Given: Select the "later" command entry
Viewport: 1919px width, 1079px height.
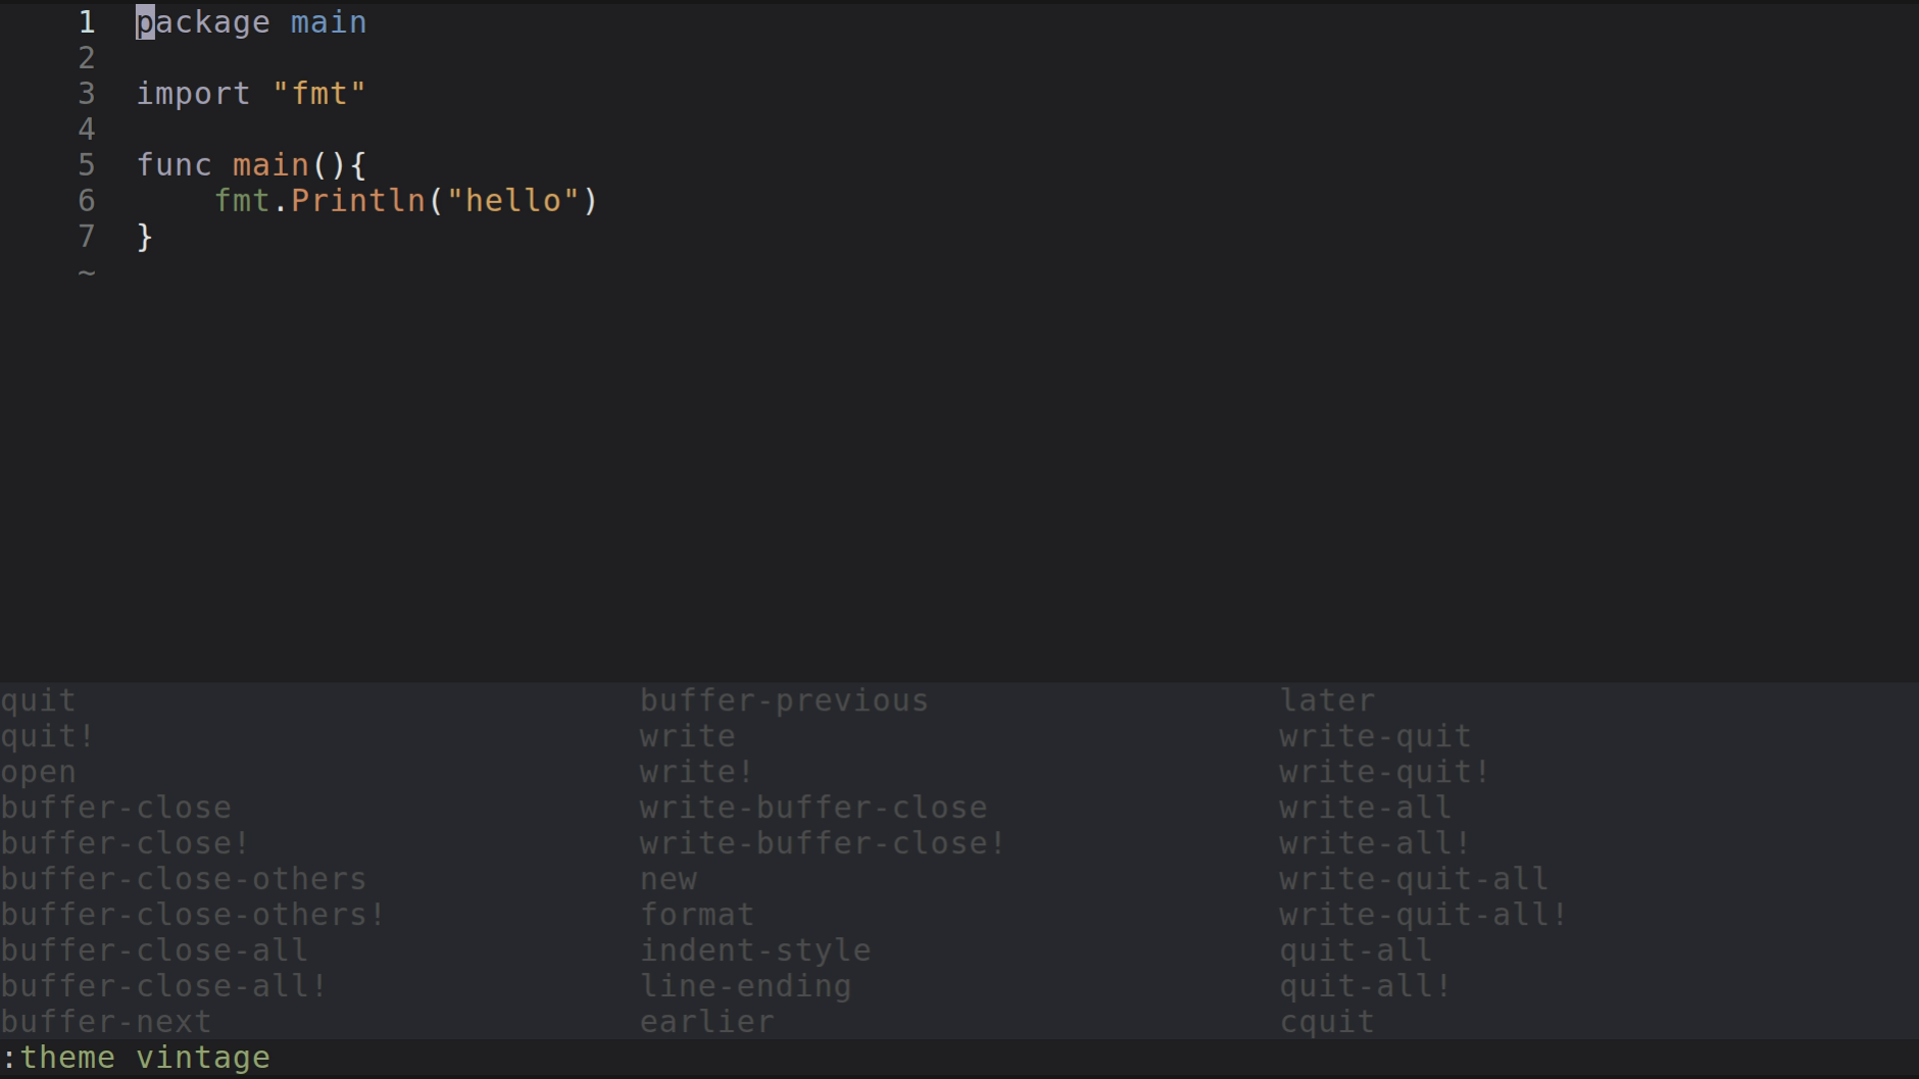Looking at the screenshot, I should (1327, 700).
